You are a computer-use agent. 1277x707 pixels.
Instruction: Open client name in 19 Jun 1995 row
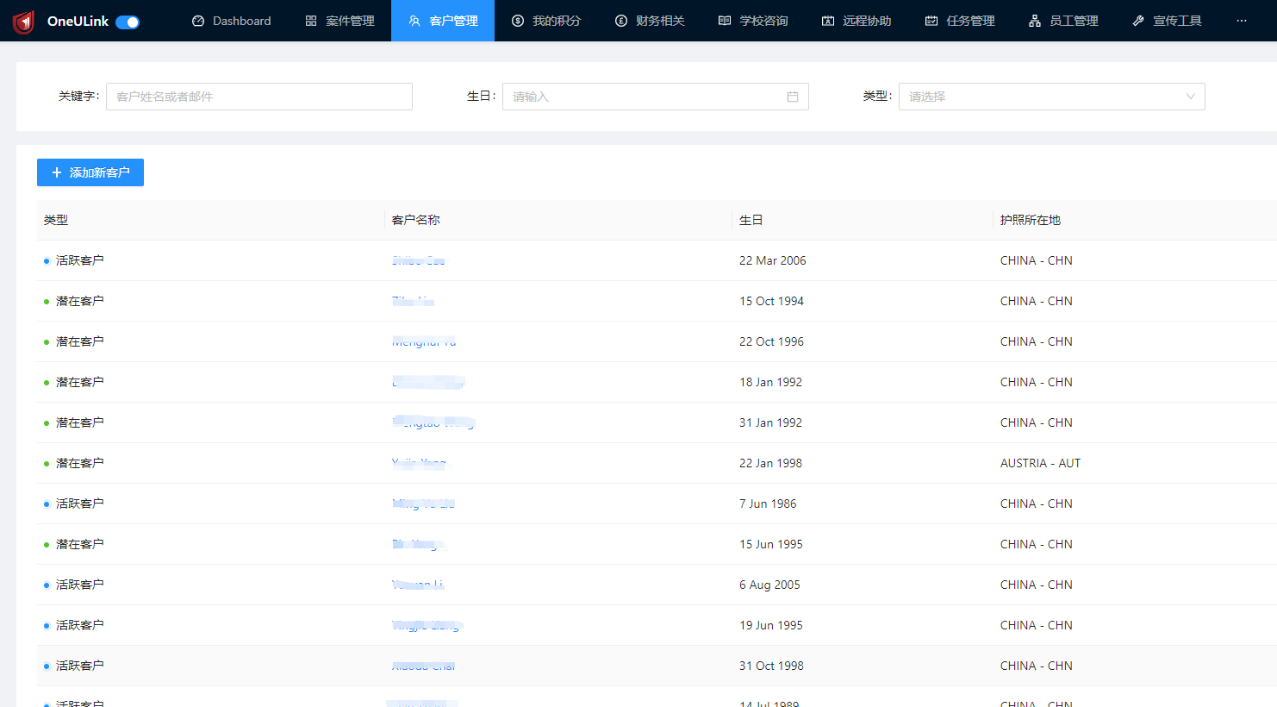tap(427, 625)
